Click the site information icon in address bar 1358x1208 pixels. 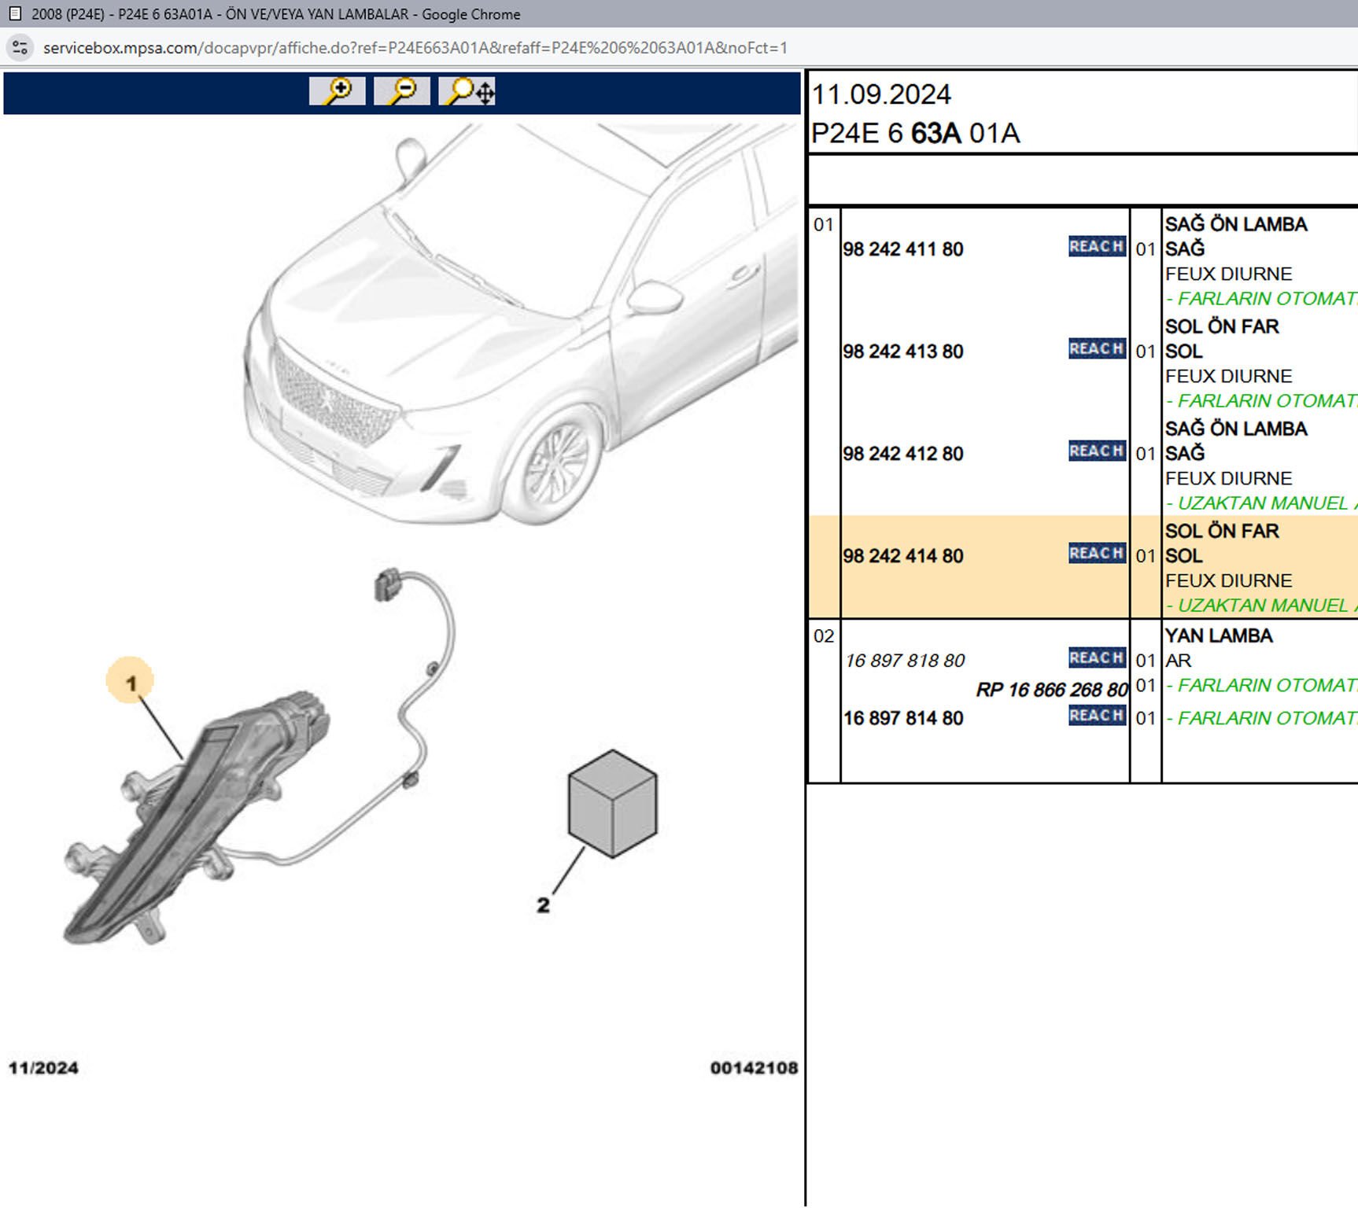[x=20, y=48]
